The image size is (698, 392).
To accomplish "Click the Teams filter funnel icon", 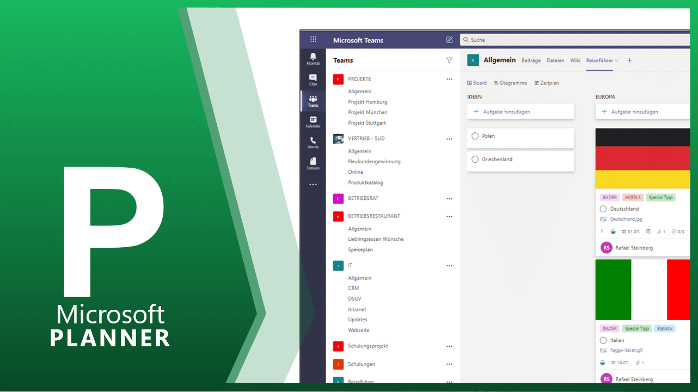I will [x=449, y=60].
